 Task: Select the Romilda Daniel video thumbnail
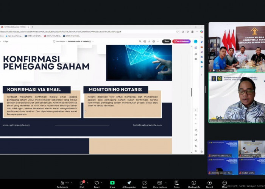tap(223, 166)
